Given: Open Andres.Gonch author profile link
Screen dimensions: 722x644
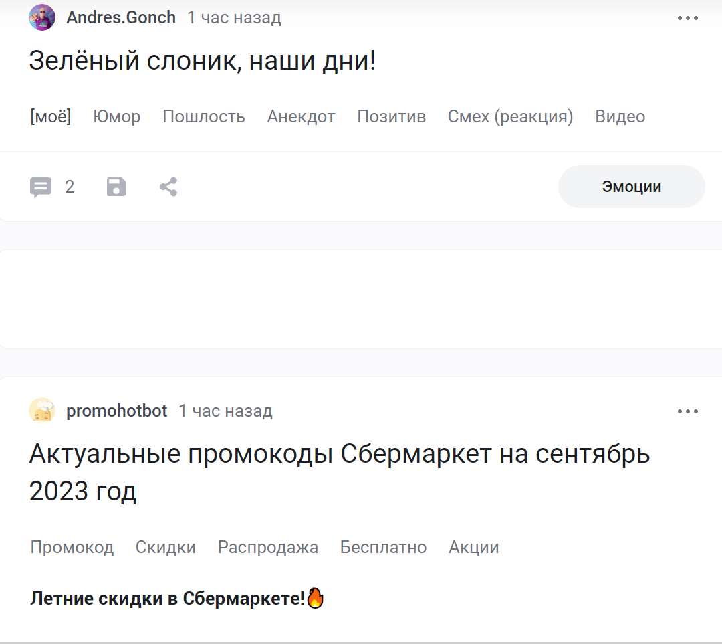Looking at the screenshot, I should pos(121,17).
